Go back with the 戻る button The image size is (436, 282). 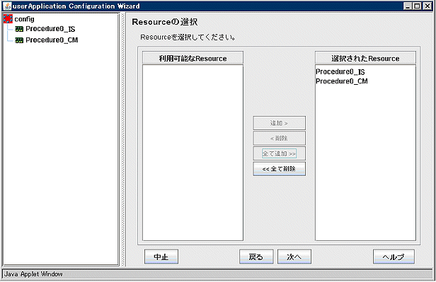[x=256, y=257]
